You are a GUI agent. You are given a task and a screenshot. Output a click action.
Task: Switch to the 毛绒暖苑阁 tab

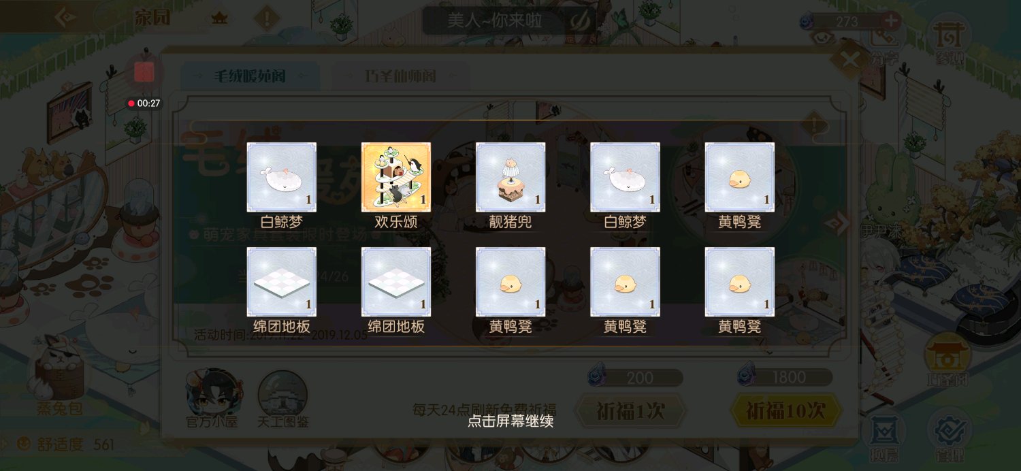click(x=250, y=76)
